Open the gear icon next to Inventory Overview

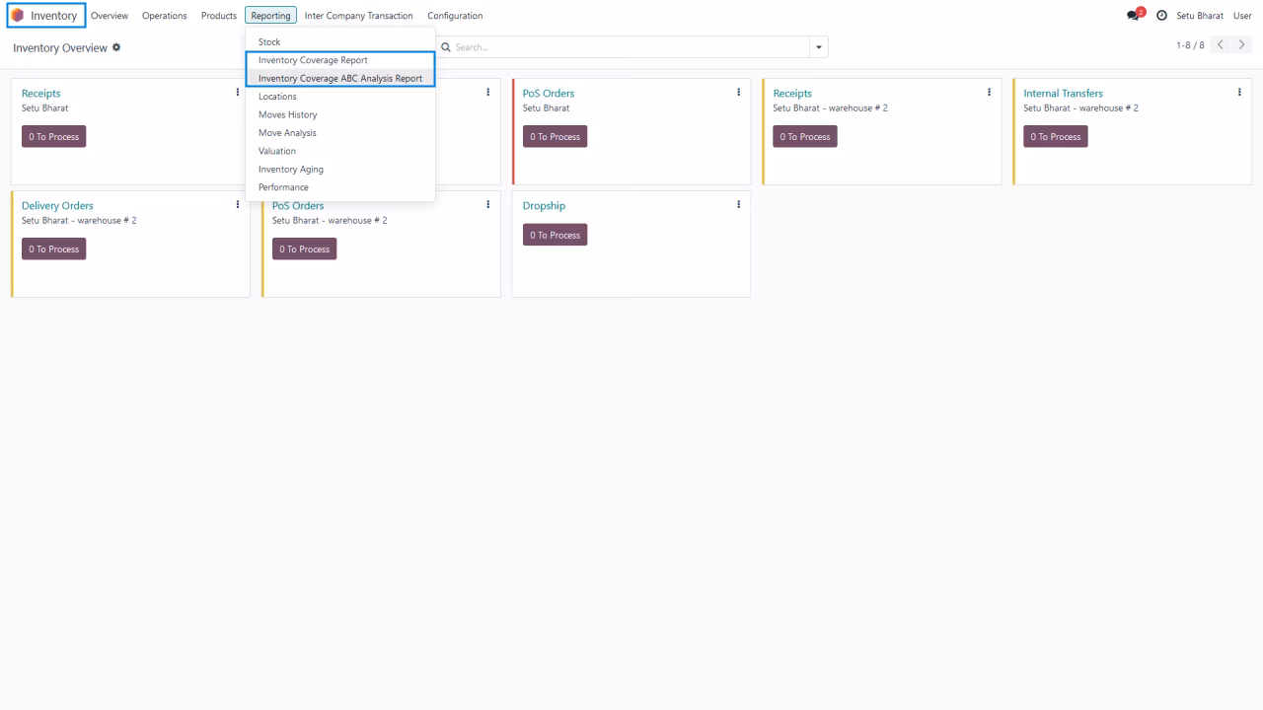point(116,47)
